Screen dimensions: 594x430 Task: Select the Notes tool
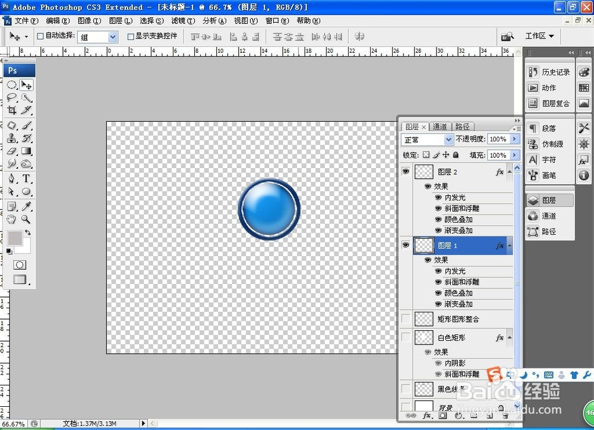[12, 206]
